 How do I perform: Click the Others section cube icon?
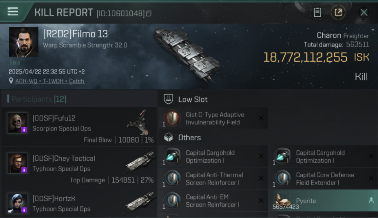169,137
